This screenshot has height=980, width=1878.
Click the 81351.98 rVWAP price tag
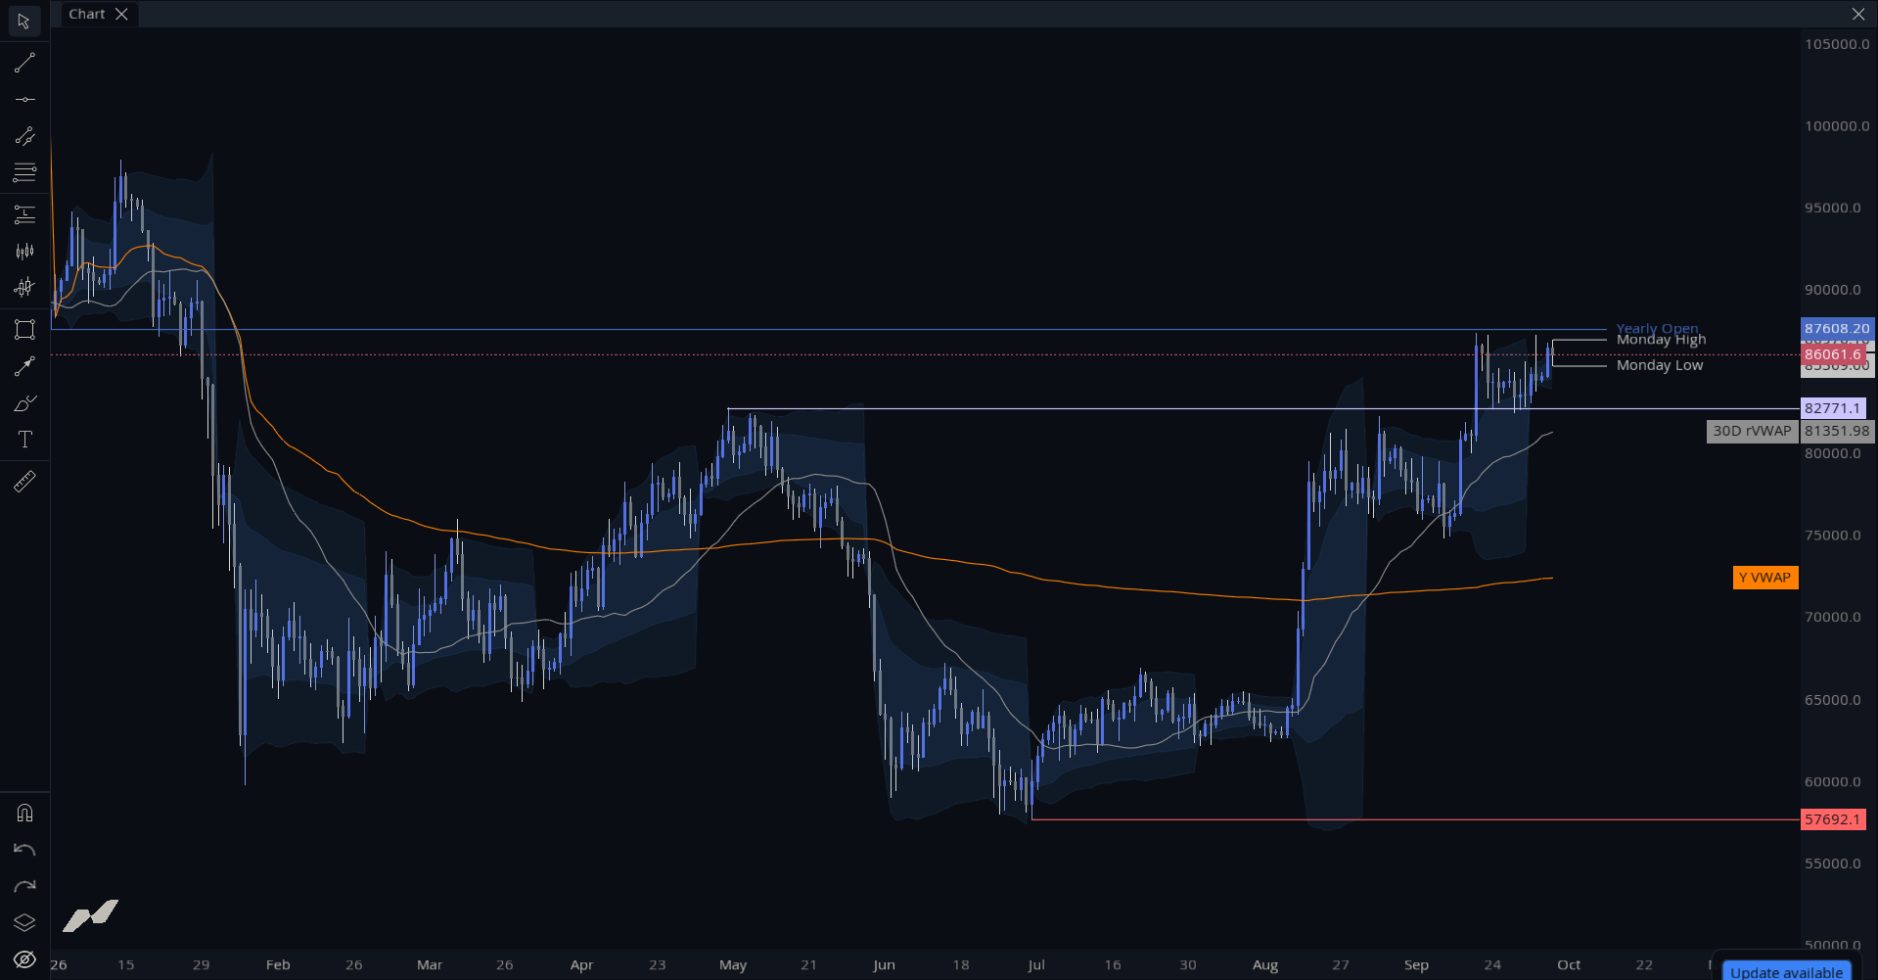click(x=1837, y=431)
